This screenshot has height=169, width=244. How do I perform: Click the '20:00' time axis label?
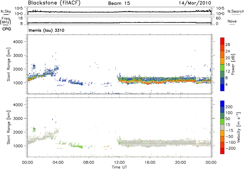point(180,163)
